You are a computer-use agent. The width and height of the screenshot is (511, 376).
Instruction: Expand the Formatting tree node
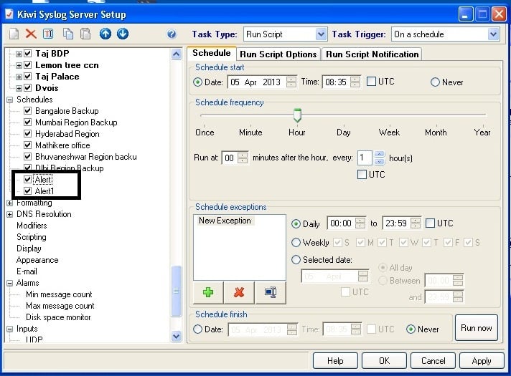click(10, 203)
